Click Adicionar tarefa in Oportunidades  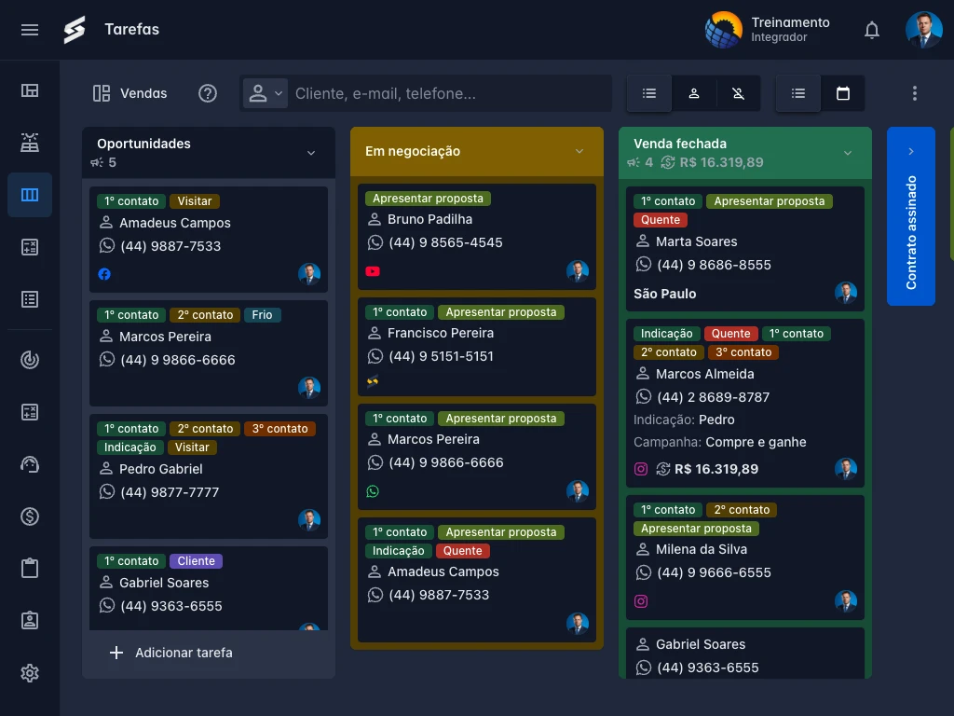pyautogui.click(x=171, y=653)
